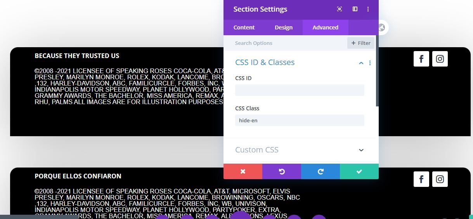Screen dimensions: 473x219
Task: Open Facebook icon in BECAUSE THEY TRUSTED US footer
Action: [421, 59]
